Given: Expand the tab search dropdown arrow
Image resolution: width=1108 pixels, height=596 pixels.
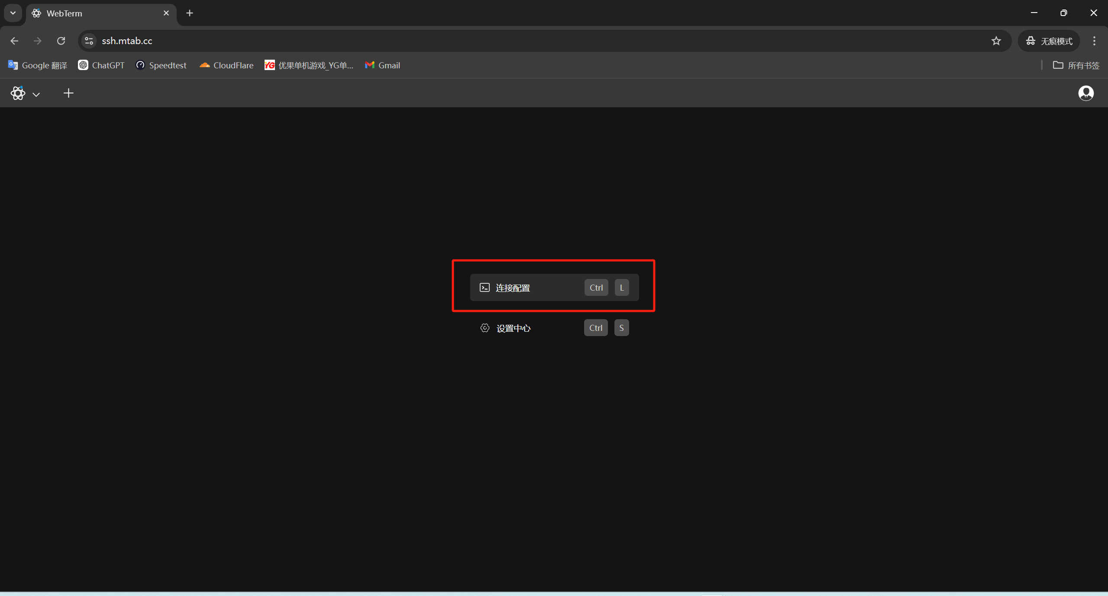Looking at the screenshot, I should click(13, 13).
